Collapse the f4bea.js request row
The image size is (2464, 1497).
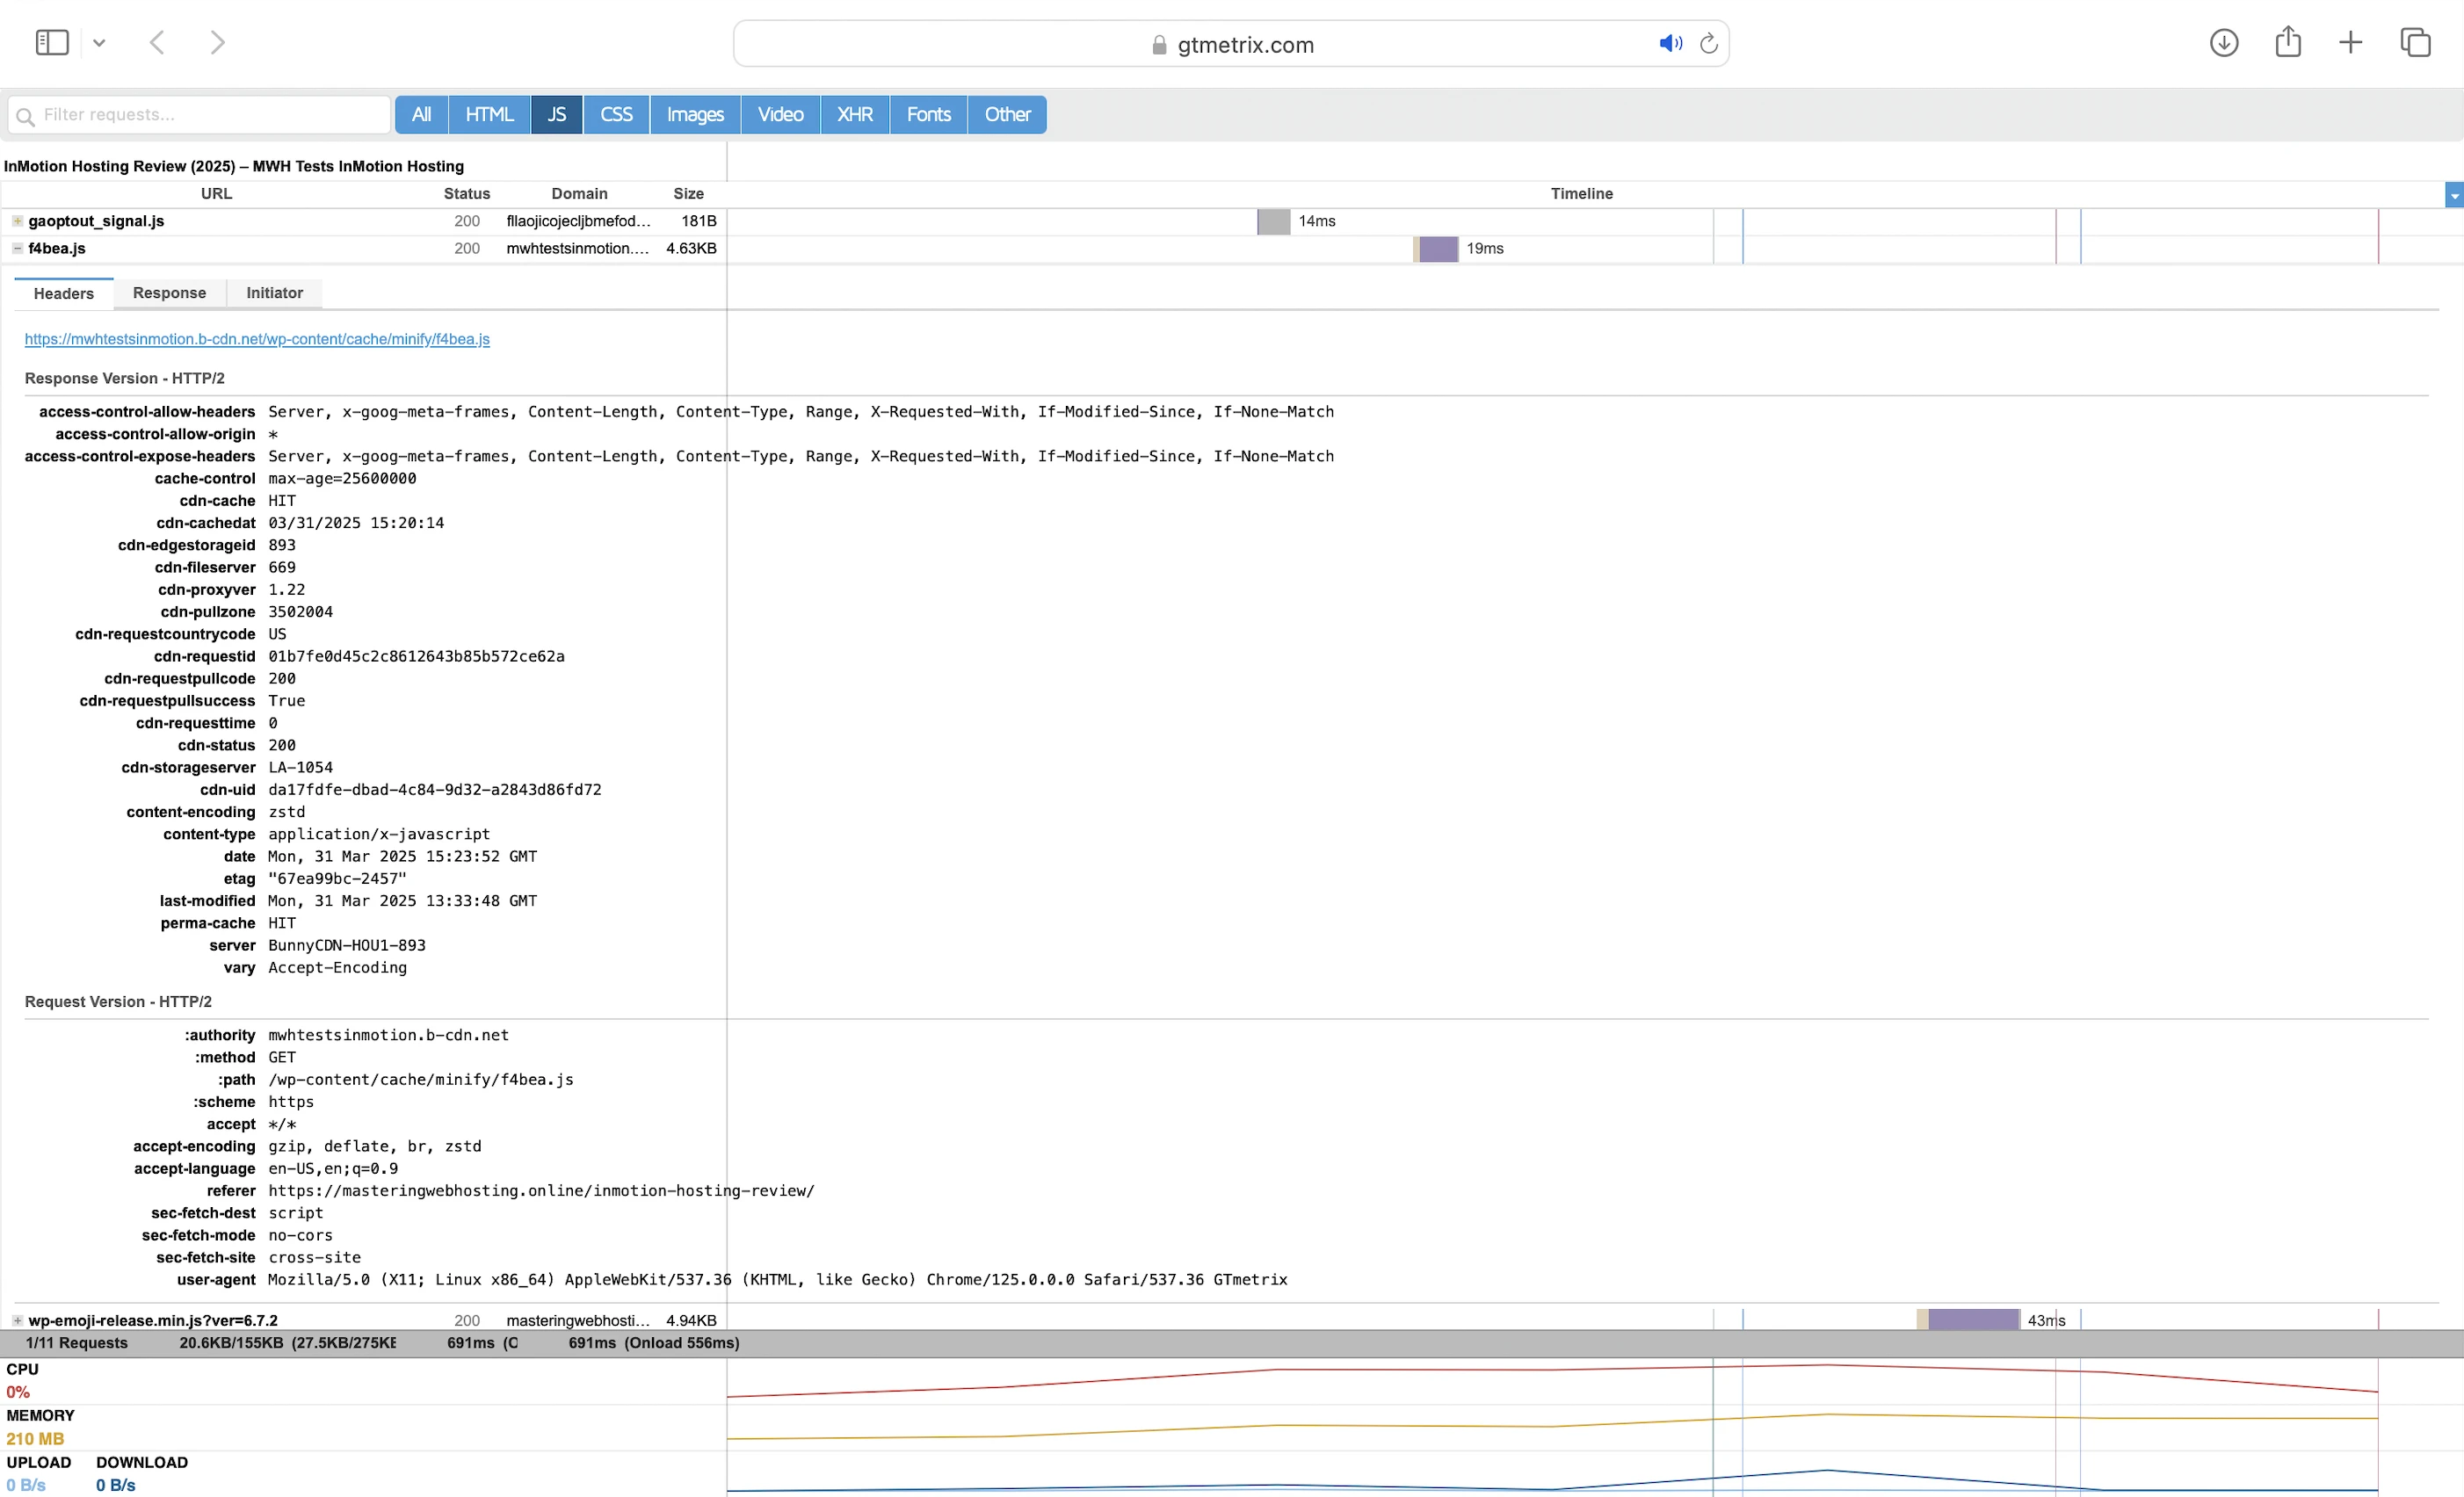click(x=17, y=248)
